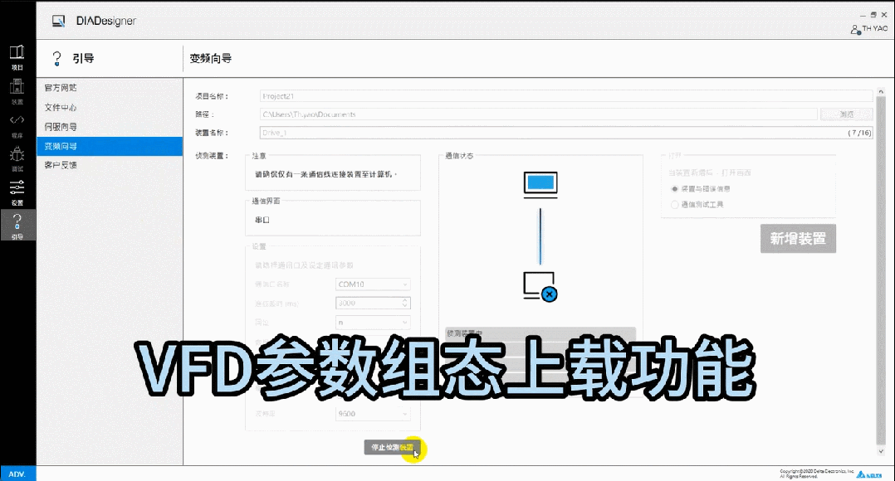Click the vertical scrollbar down arrow
This screenshot has width=895, height=481.
pos(881,451)
